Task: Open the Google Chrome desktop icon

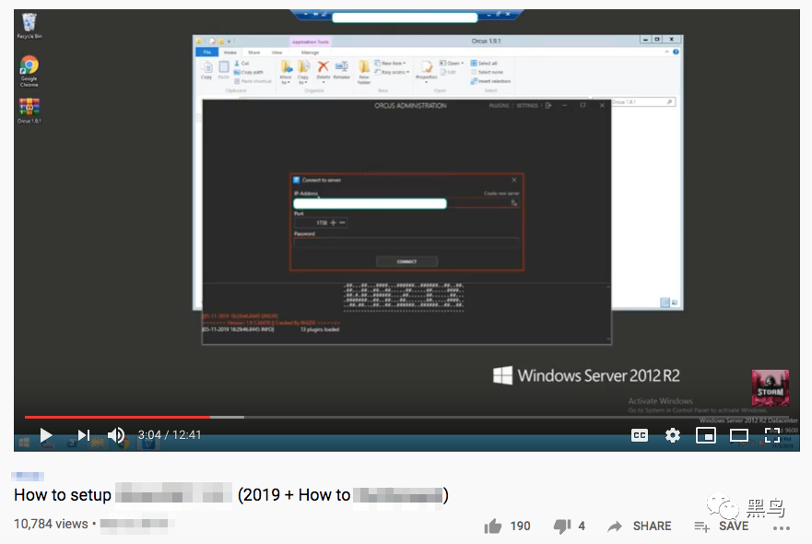Action: click(x=29, y=71)
